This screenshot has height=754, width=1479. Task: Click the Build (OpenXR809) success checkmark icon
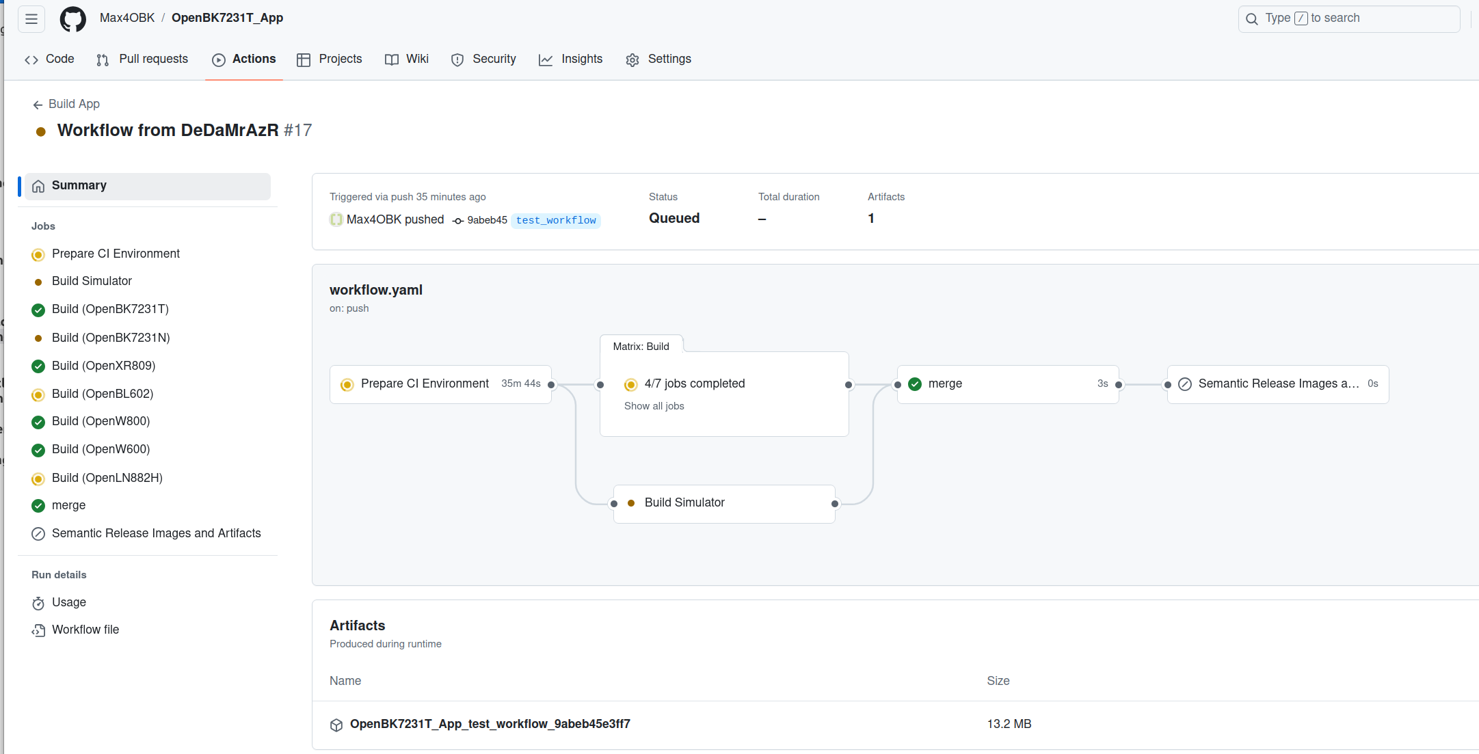coord(38,366)
